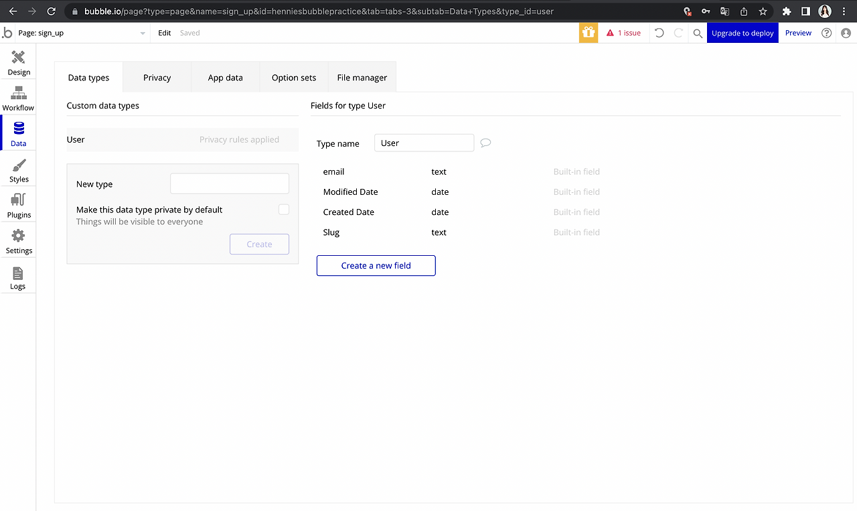Viewport: 857px width, 511px height.
Task: Add a comment to the type name
Action: click(x=486, y=143)
